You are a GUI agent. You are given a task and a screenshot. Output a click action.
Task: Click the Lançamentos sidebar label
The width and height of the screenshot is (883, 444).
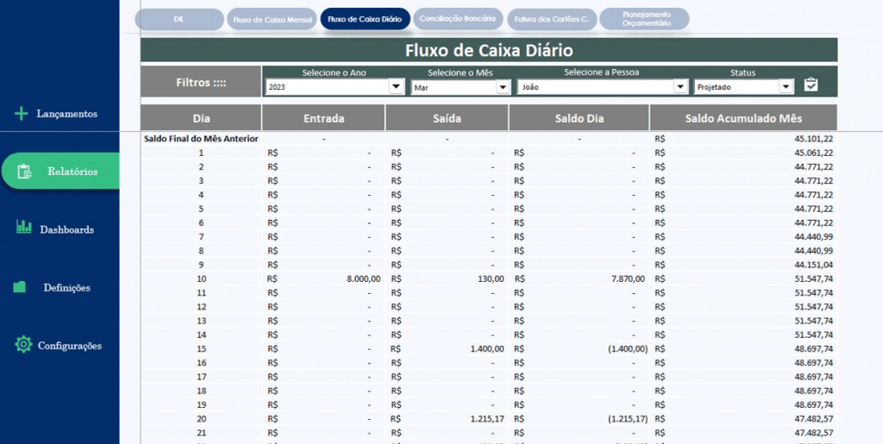click(x=67, y=114)
